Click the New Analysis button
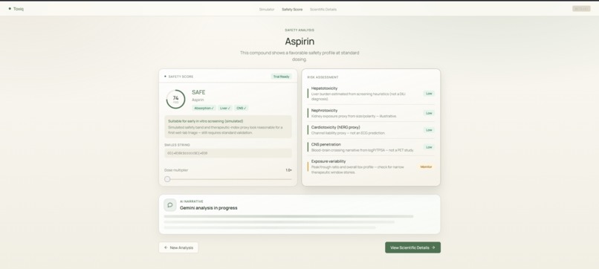Viewport: 599px width, 269px height. pyautogui.click(x=178, y=247)
